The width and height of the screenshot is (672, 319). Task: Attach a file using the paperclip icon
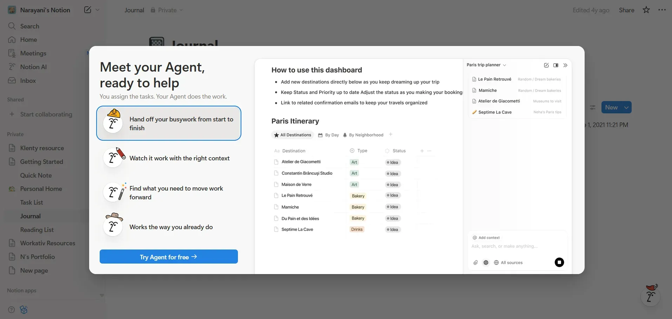475,262
